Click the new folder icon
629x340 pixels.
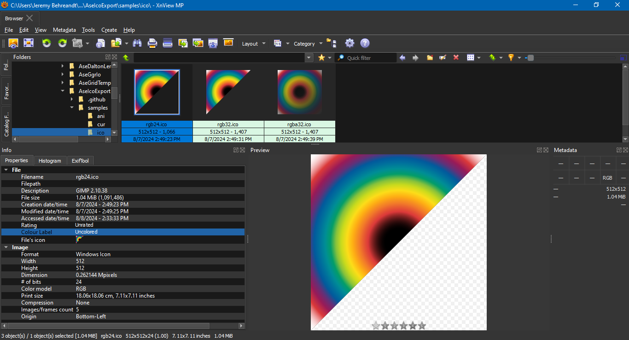click(x=430, y=58)
